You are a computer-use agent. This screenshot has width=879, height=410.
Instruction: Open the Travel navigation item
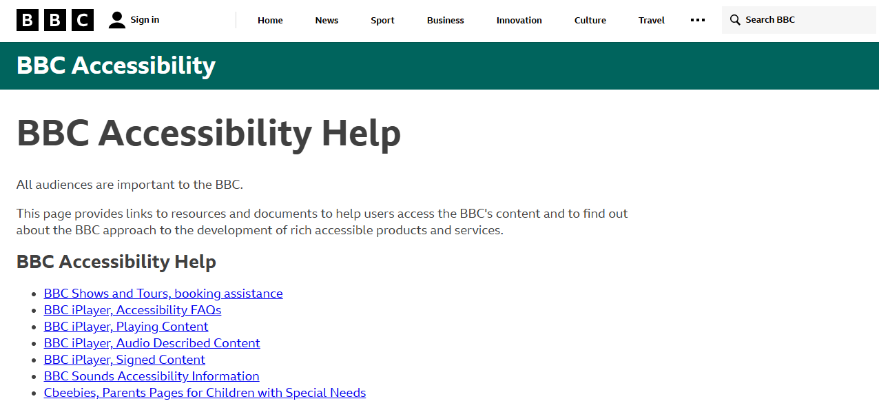click(x=650, y=20)
